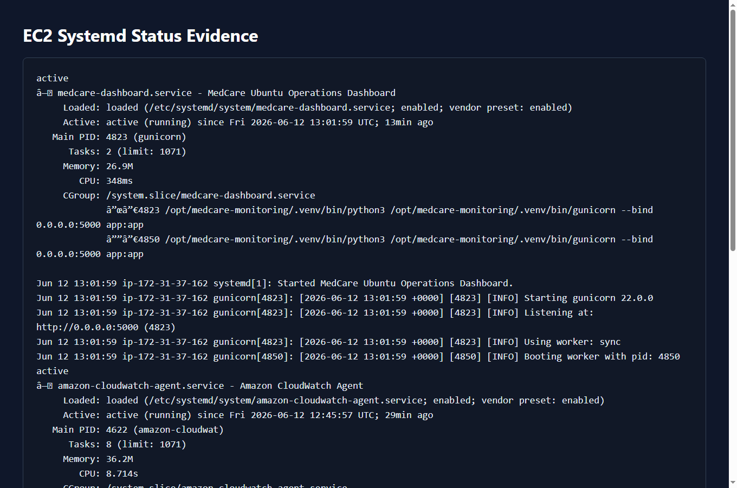Click the page scrollbar up arrow
This screenshot has width=737, height=488.
pos(733,4)
